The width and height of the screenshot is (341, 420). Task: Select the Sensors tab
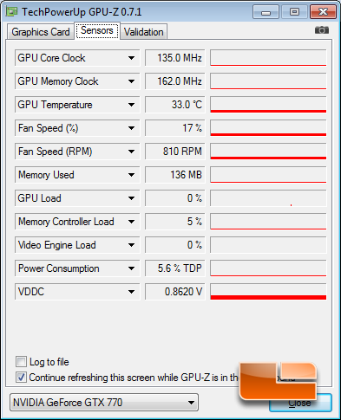point(97,30)
